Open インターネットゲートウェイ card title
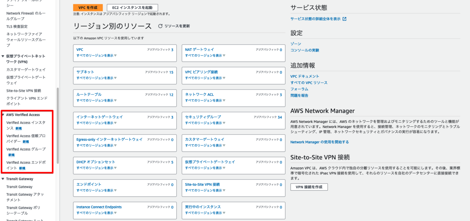 (x=99, y=117)
